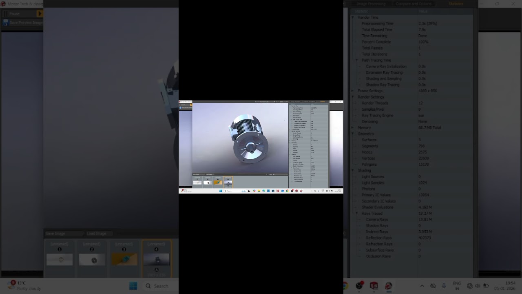Viewport: 522px width, 294px height.
Task: Collapse the Shading group in the blurred enlarged tree
Action: click(353, 171)
